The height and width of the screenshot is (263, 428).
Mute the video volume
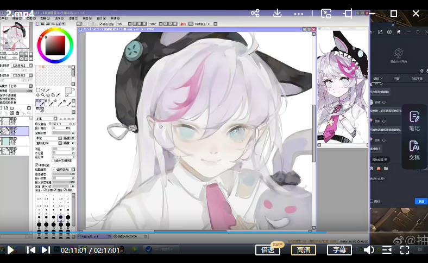(x=369, y=250)
